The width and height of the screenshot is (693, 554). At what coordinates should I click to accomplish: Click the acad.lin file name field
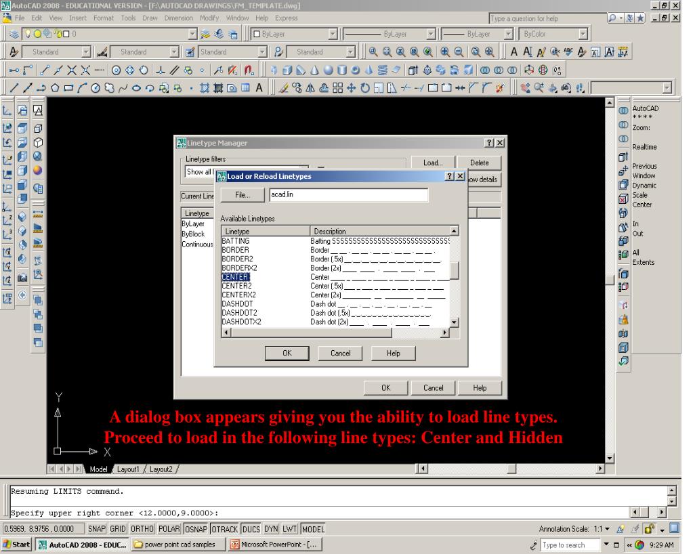point(349,195)
